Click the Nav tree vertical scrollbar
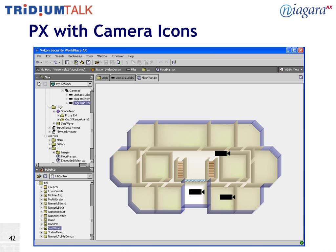Screen dimensions: 336x252 92,126
